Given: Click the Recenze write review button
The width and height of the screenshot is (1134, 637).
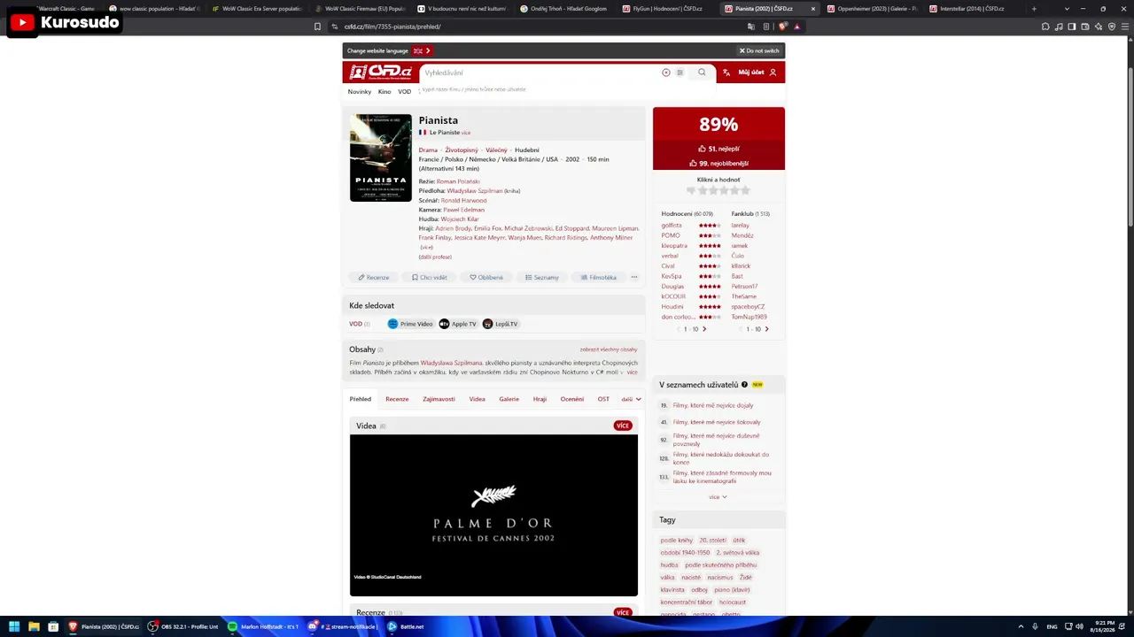Looking at the screenshot, I should coord(374,277).
